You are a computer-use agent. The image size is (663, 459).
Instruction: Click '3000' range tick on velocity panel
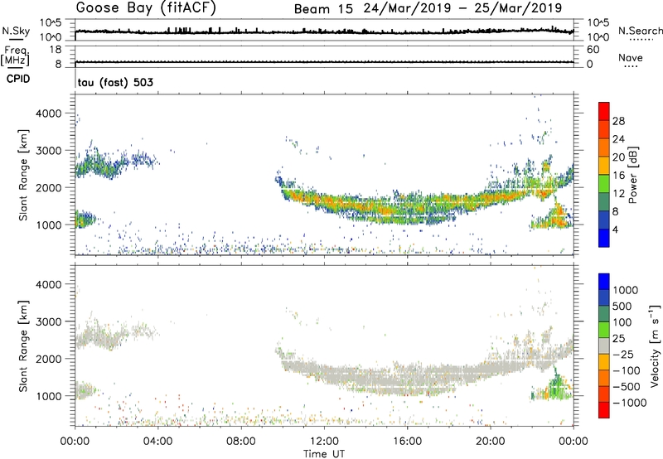[x=49, y=321]
